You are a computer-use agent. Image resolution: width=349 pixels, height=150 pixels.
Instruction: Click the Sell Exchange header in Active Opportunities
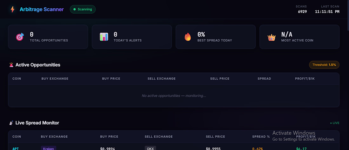tap(161, 79)
